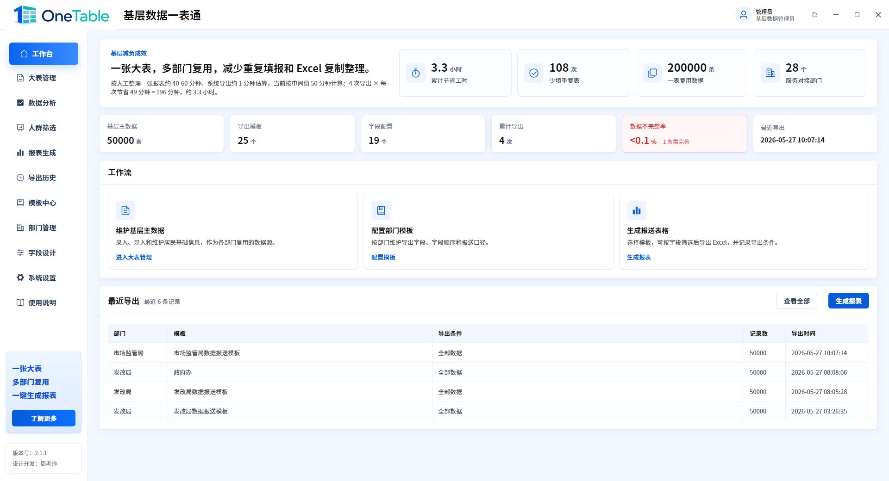Image resolution: width=889 pixels, height=481 pixels.
Task: Open 工作台 in the sidebar
Action: coord(44,54)
